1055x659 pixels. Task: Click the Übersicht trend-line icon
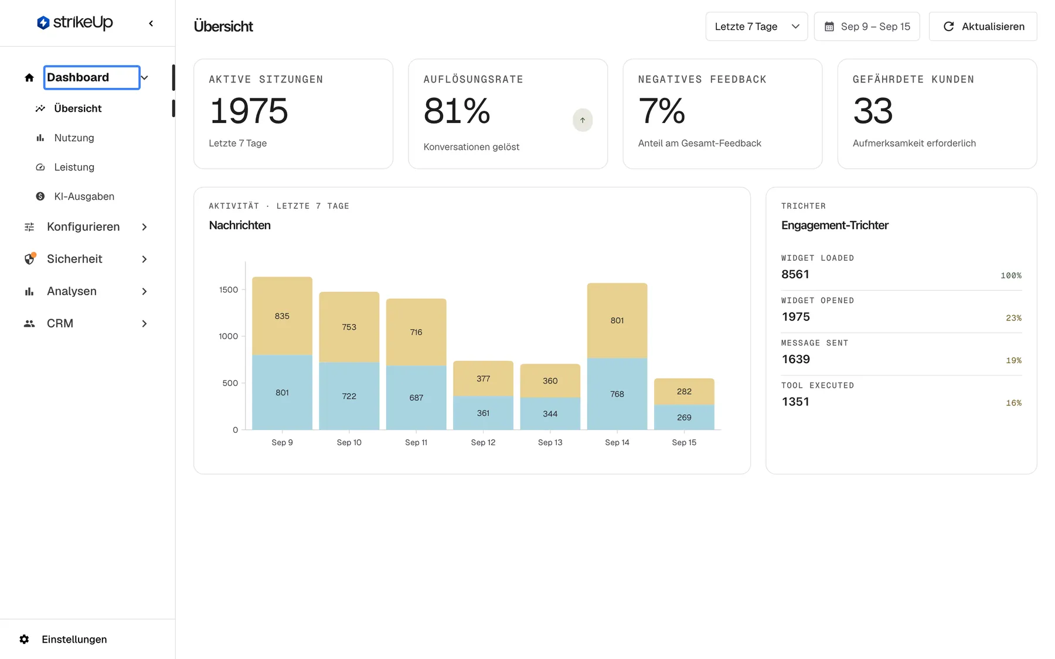click(x=40, y=108)
